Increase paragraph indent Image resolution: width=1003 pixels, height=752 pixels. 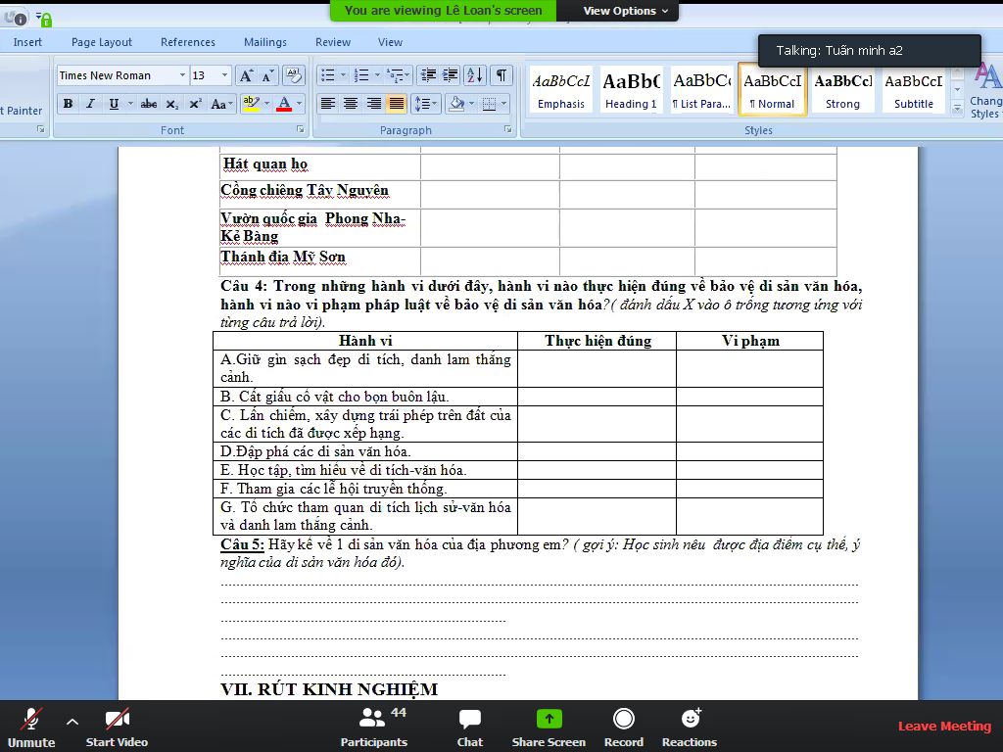point(451,75)
